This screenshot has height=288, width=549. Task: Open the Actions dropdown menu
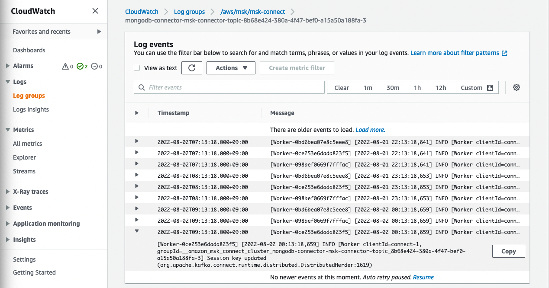[231, 68]
